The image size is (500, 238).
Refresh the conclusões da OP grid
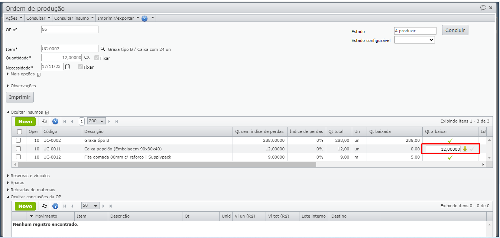(x=45, y=206)
